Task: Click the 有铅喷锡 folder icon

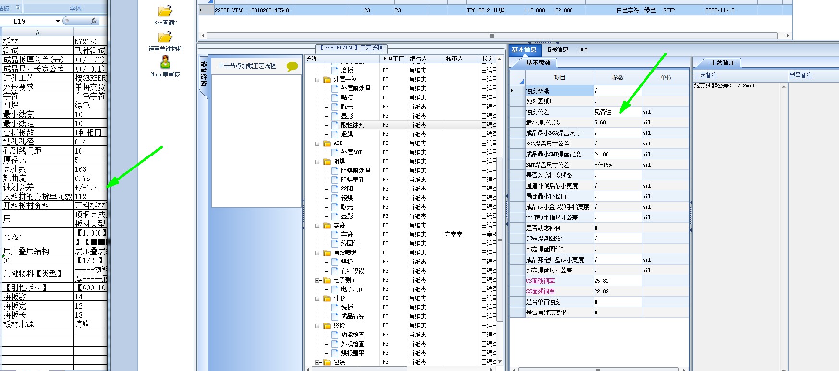Action: coord(327,253)
